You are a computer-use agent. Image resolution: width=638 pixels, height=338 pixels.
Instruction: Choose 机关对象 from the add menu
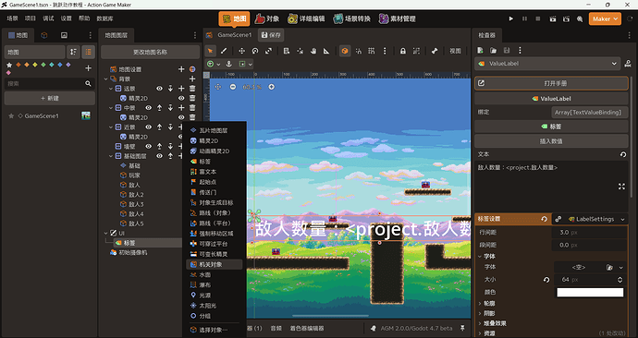tap(215, 264)
